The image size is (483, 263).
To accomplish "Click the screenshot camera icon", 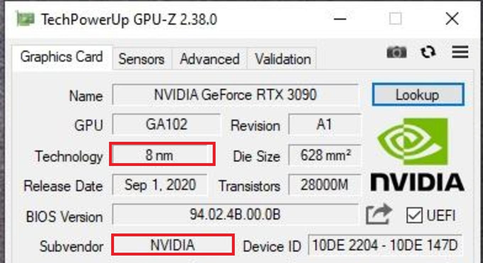I will tap(396, 53).
